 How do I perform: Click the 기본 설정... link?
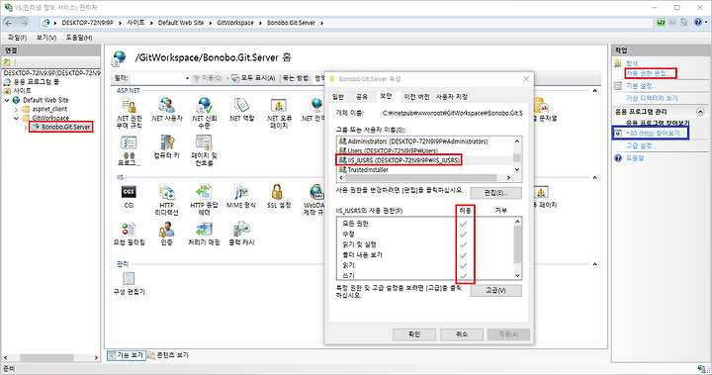point(641,86)
